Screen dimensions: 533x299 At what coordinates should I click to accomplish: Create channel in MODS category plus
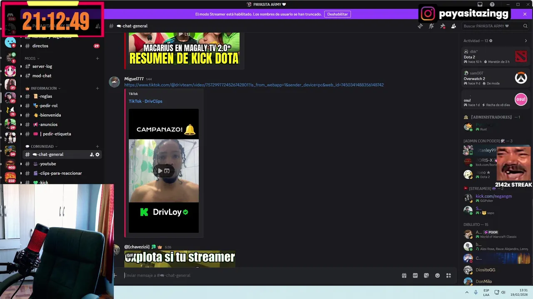coord(97,59)
